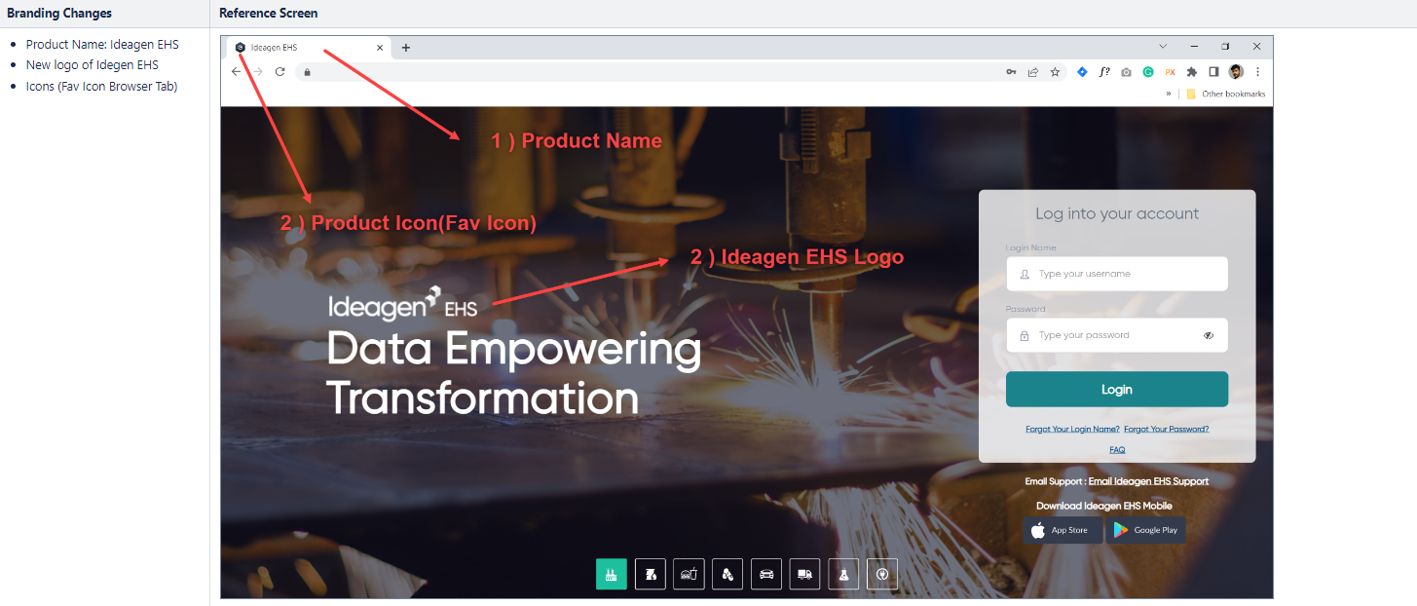Click the saved passwords key icon
This screenshot has width=1417, height=606.
coord(1012,72)
